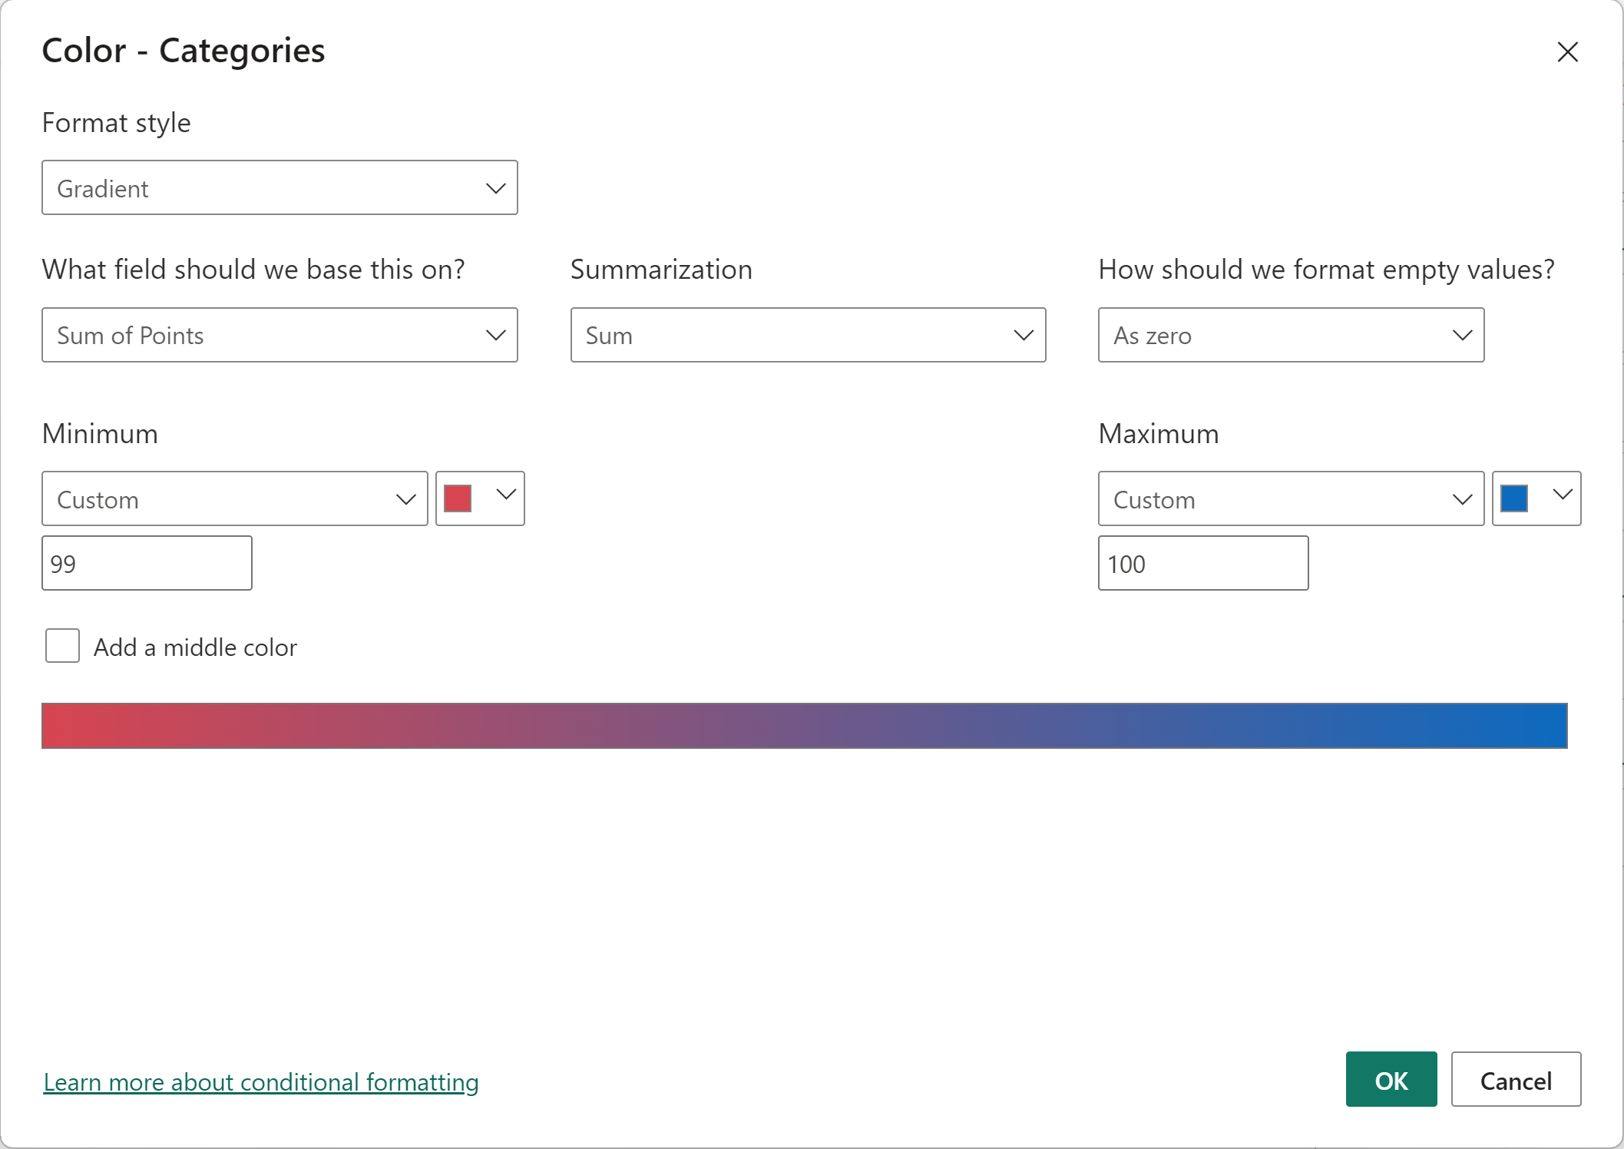The image size is (1624, 1149).
Task: Open the Format style Gradient dropdown
Action: pyautogui.click(x=279, y=187)
